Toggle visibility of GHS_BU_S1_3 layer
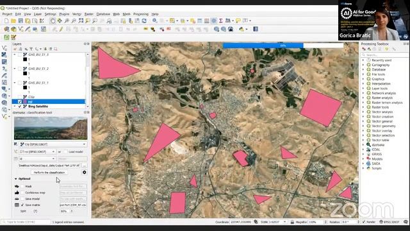 point(20,55)
